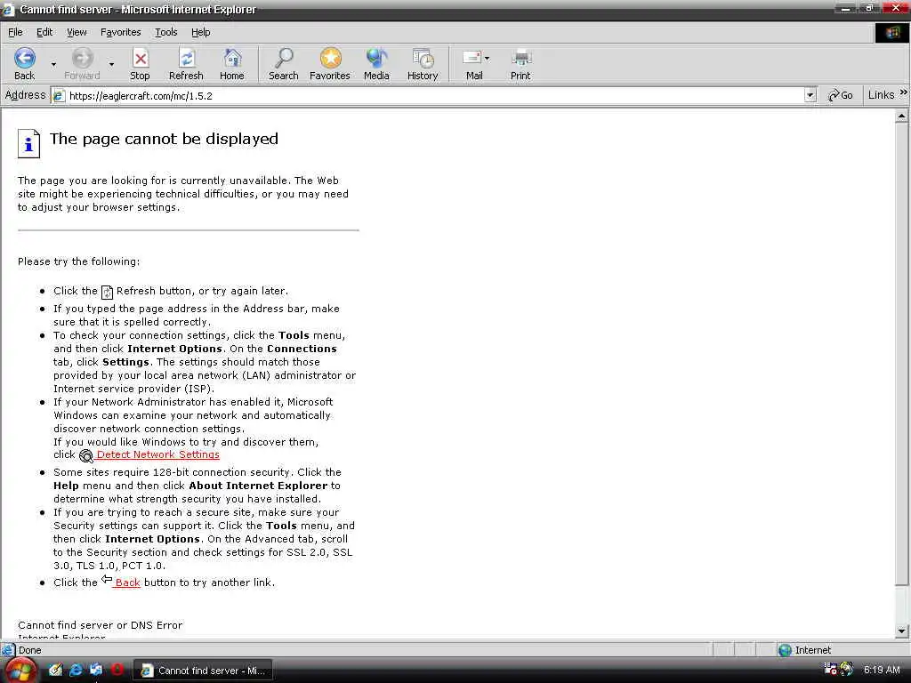Click the Show Desktop quick launch icon
Viewport: 911px width, 683px height.
tap(96, 670)
